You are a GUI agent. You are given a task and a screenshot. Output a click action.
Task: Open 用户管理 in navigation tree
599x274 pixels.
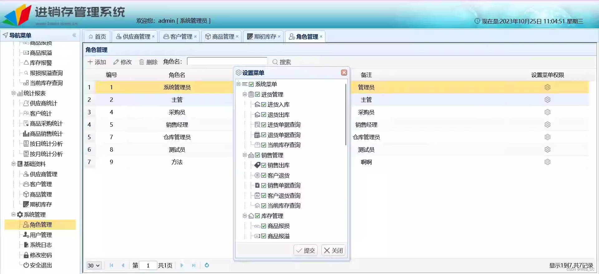tap(41, 235)
